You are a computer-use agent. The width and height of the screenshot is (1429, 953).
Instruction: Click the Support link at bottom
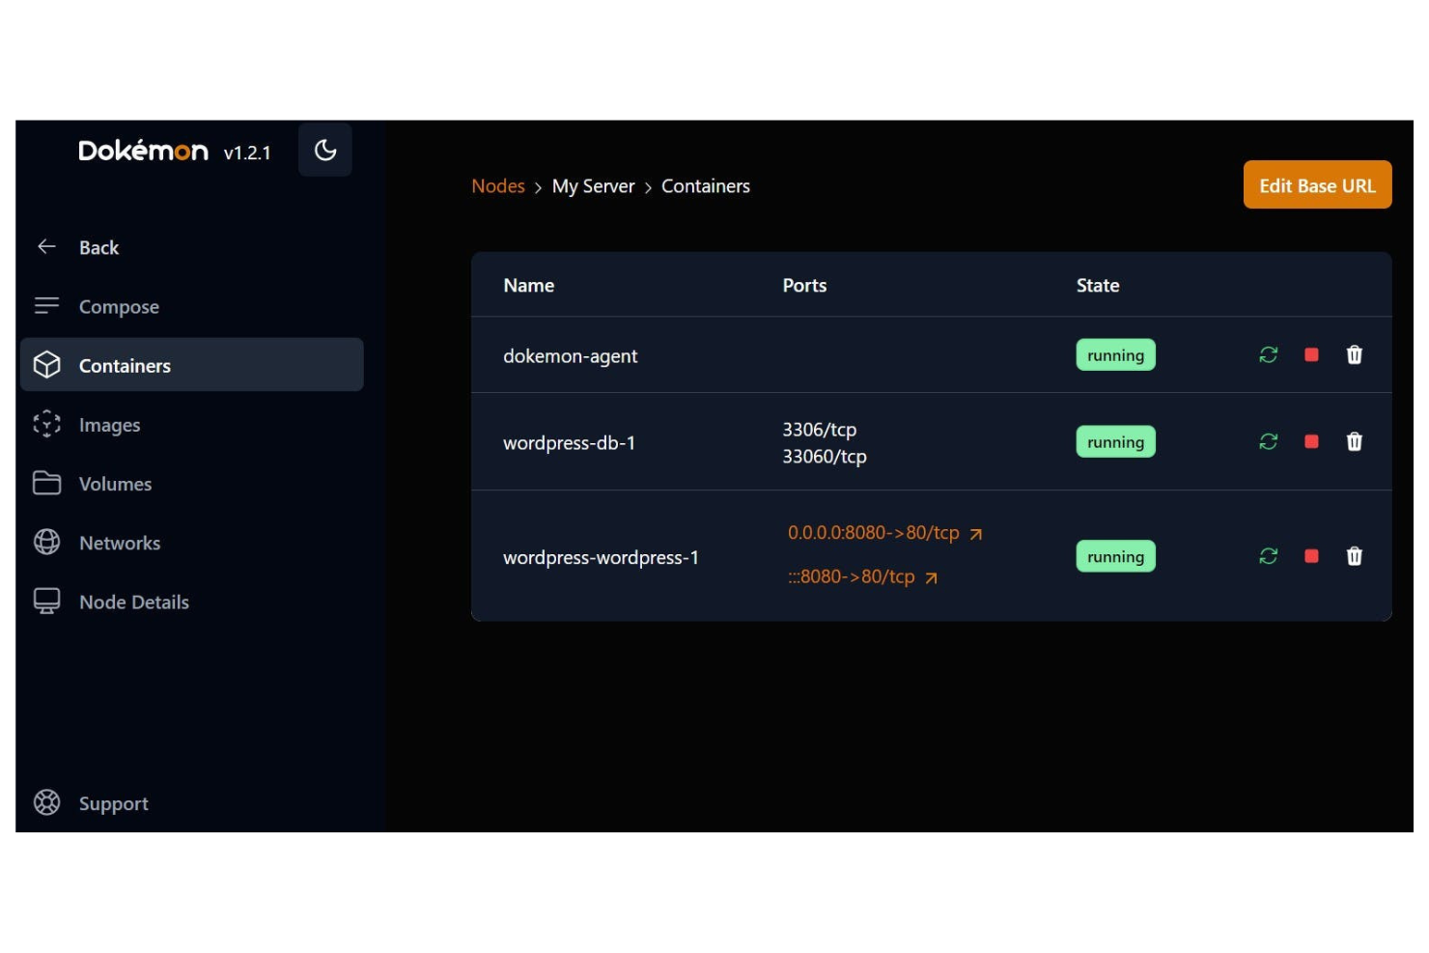pyautogui.click(x=113, y=803)
